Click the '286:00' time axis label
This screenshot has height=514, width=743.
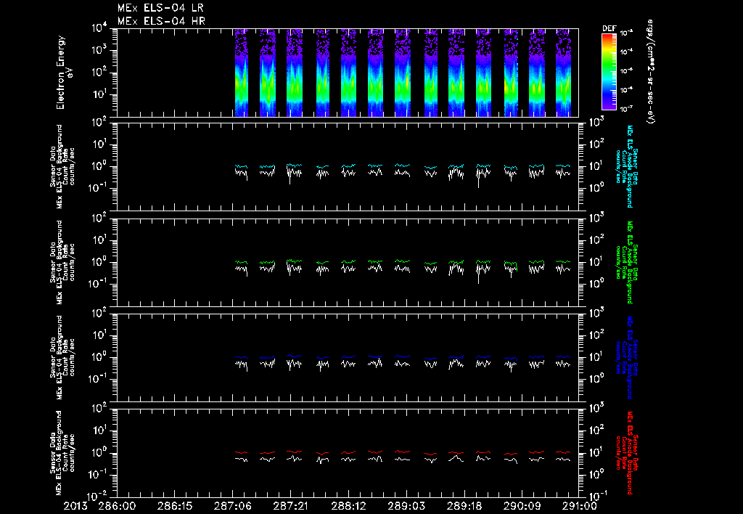(117, 506)
